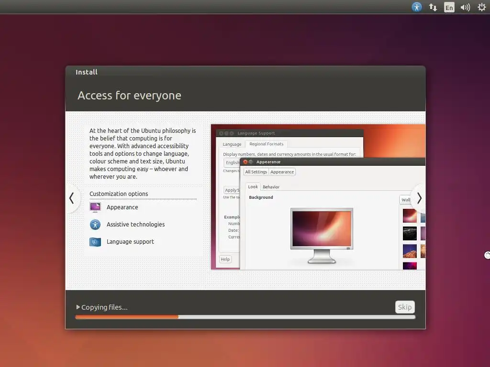
Task: Open the En keyboard layout indicator
Action: point(449,8)
